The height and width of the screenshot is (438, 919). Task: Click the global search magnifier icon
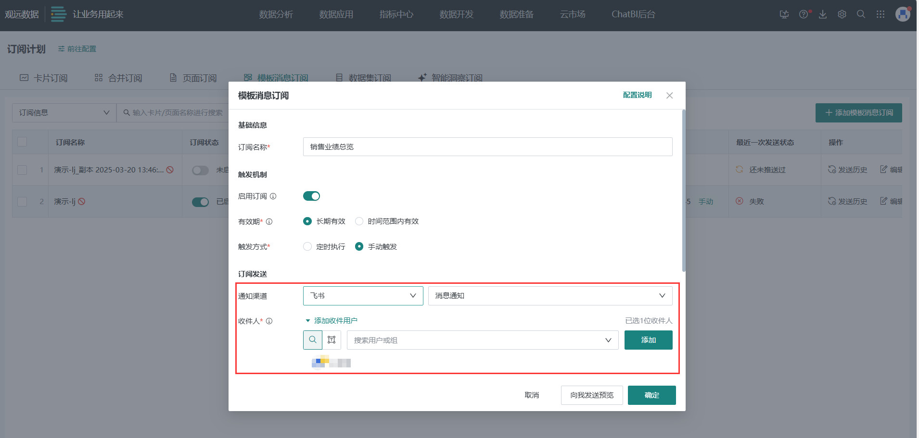pos(861,14)
